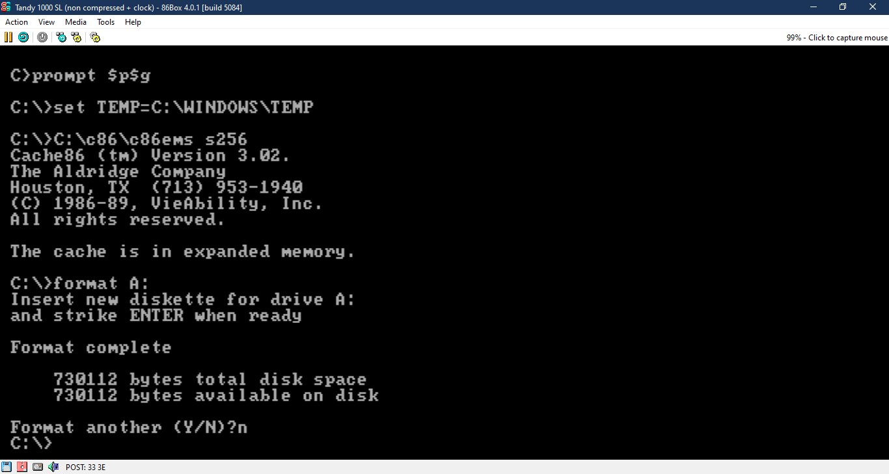The image size is (889, 474).
Task: Open the View menu
Action: click(x=46, y=21)
